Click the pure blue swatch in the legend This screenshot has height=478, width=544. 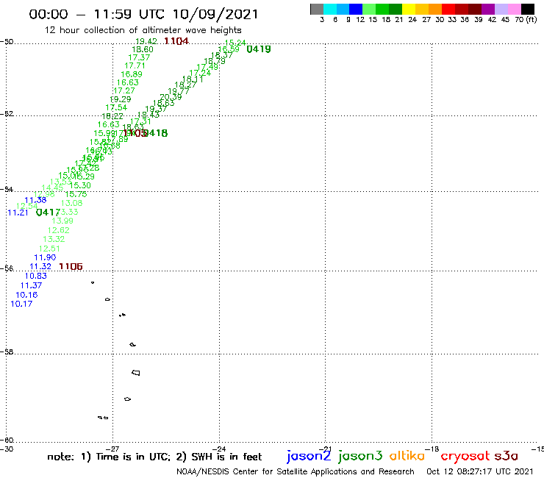(x=356, y=9)
